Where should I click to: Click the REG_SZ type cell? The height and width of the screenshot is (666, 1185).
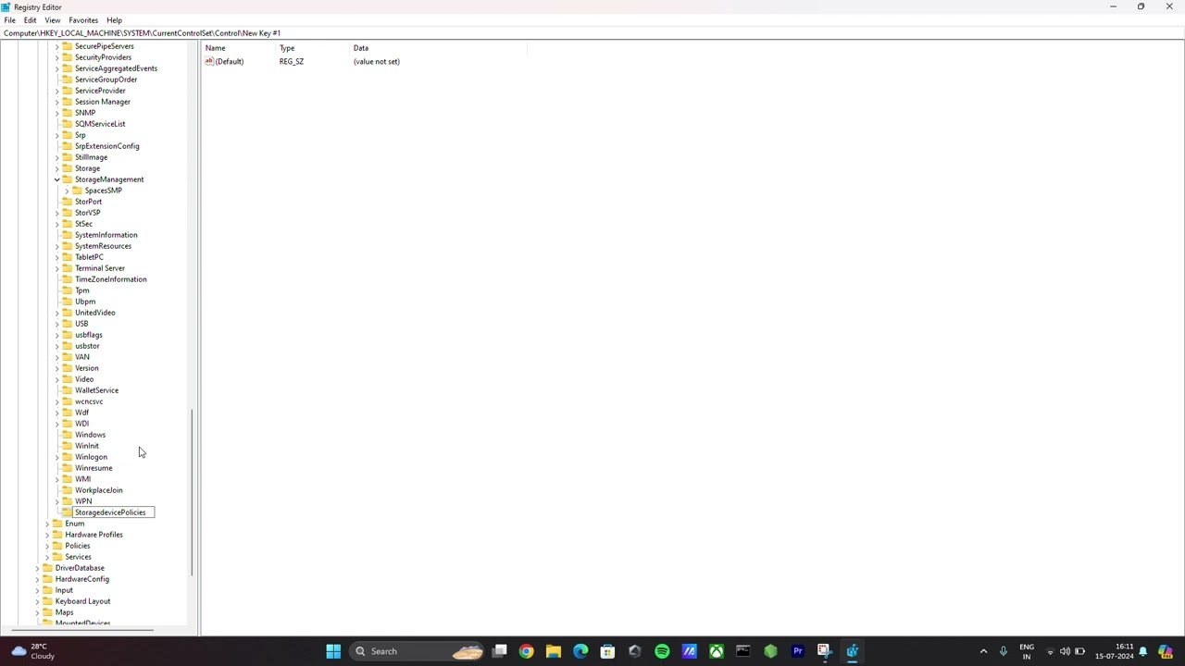click(292, 61)
